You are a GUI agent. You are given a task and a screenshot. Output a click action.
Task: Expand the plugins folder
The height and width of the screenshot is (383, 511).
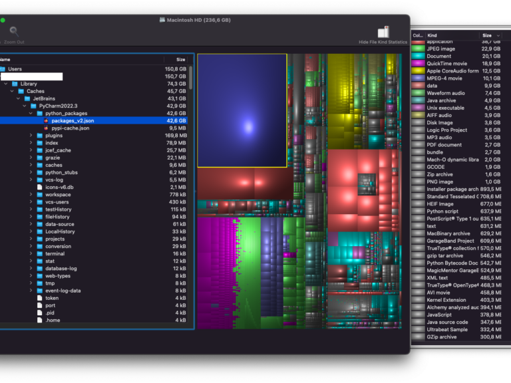coord(31,136)
